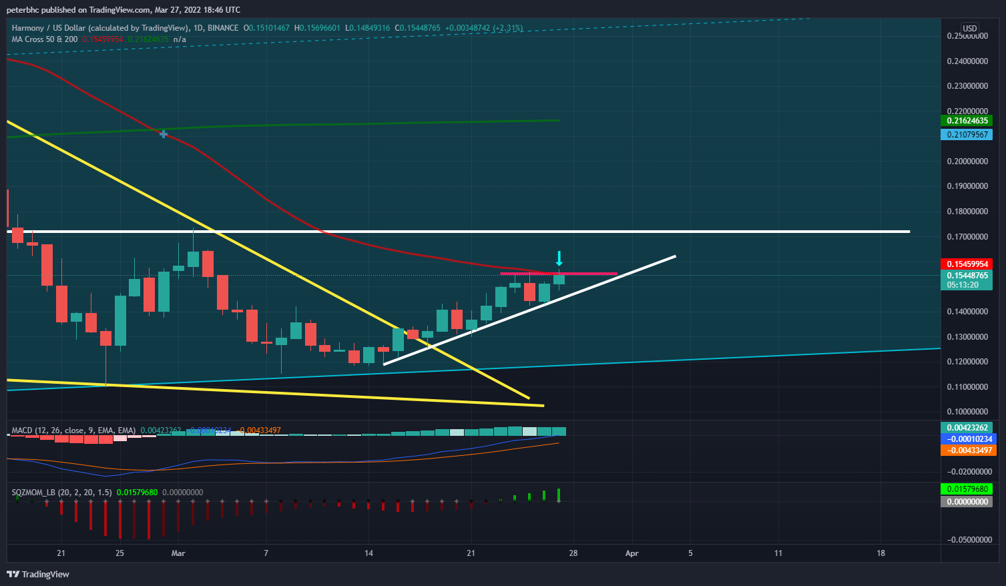Click the 0.14000000 price axis label

pos(967,312)
